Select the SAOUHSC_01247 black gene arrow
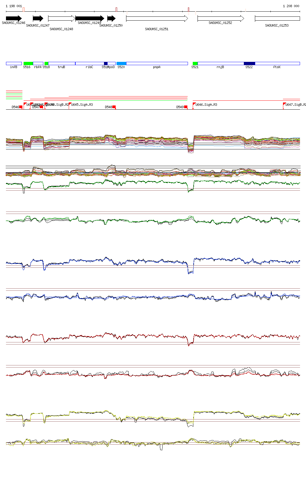306x490 pixels. click(x=38, y=19)
